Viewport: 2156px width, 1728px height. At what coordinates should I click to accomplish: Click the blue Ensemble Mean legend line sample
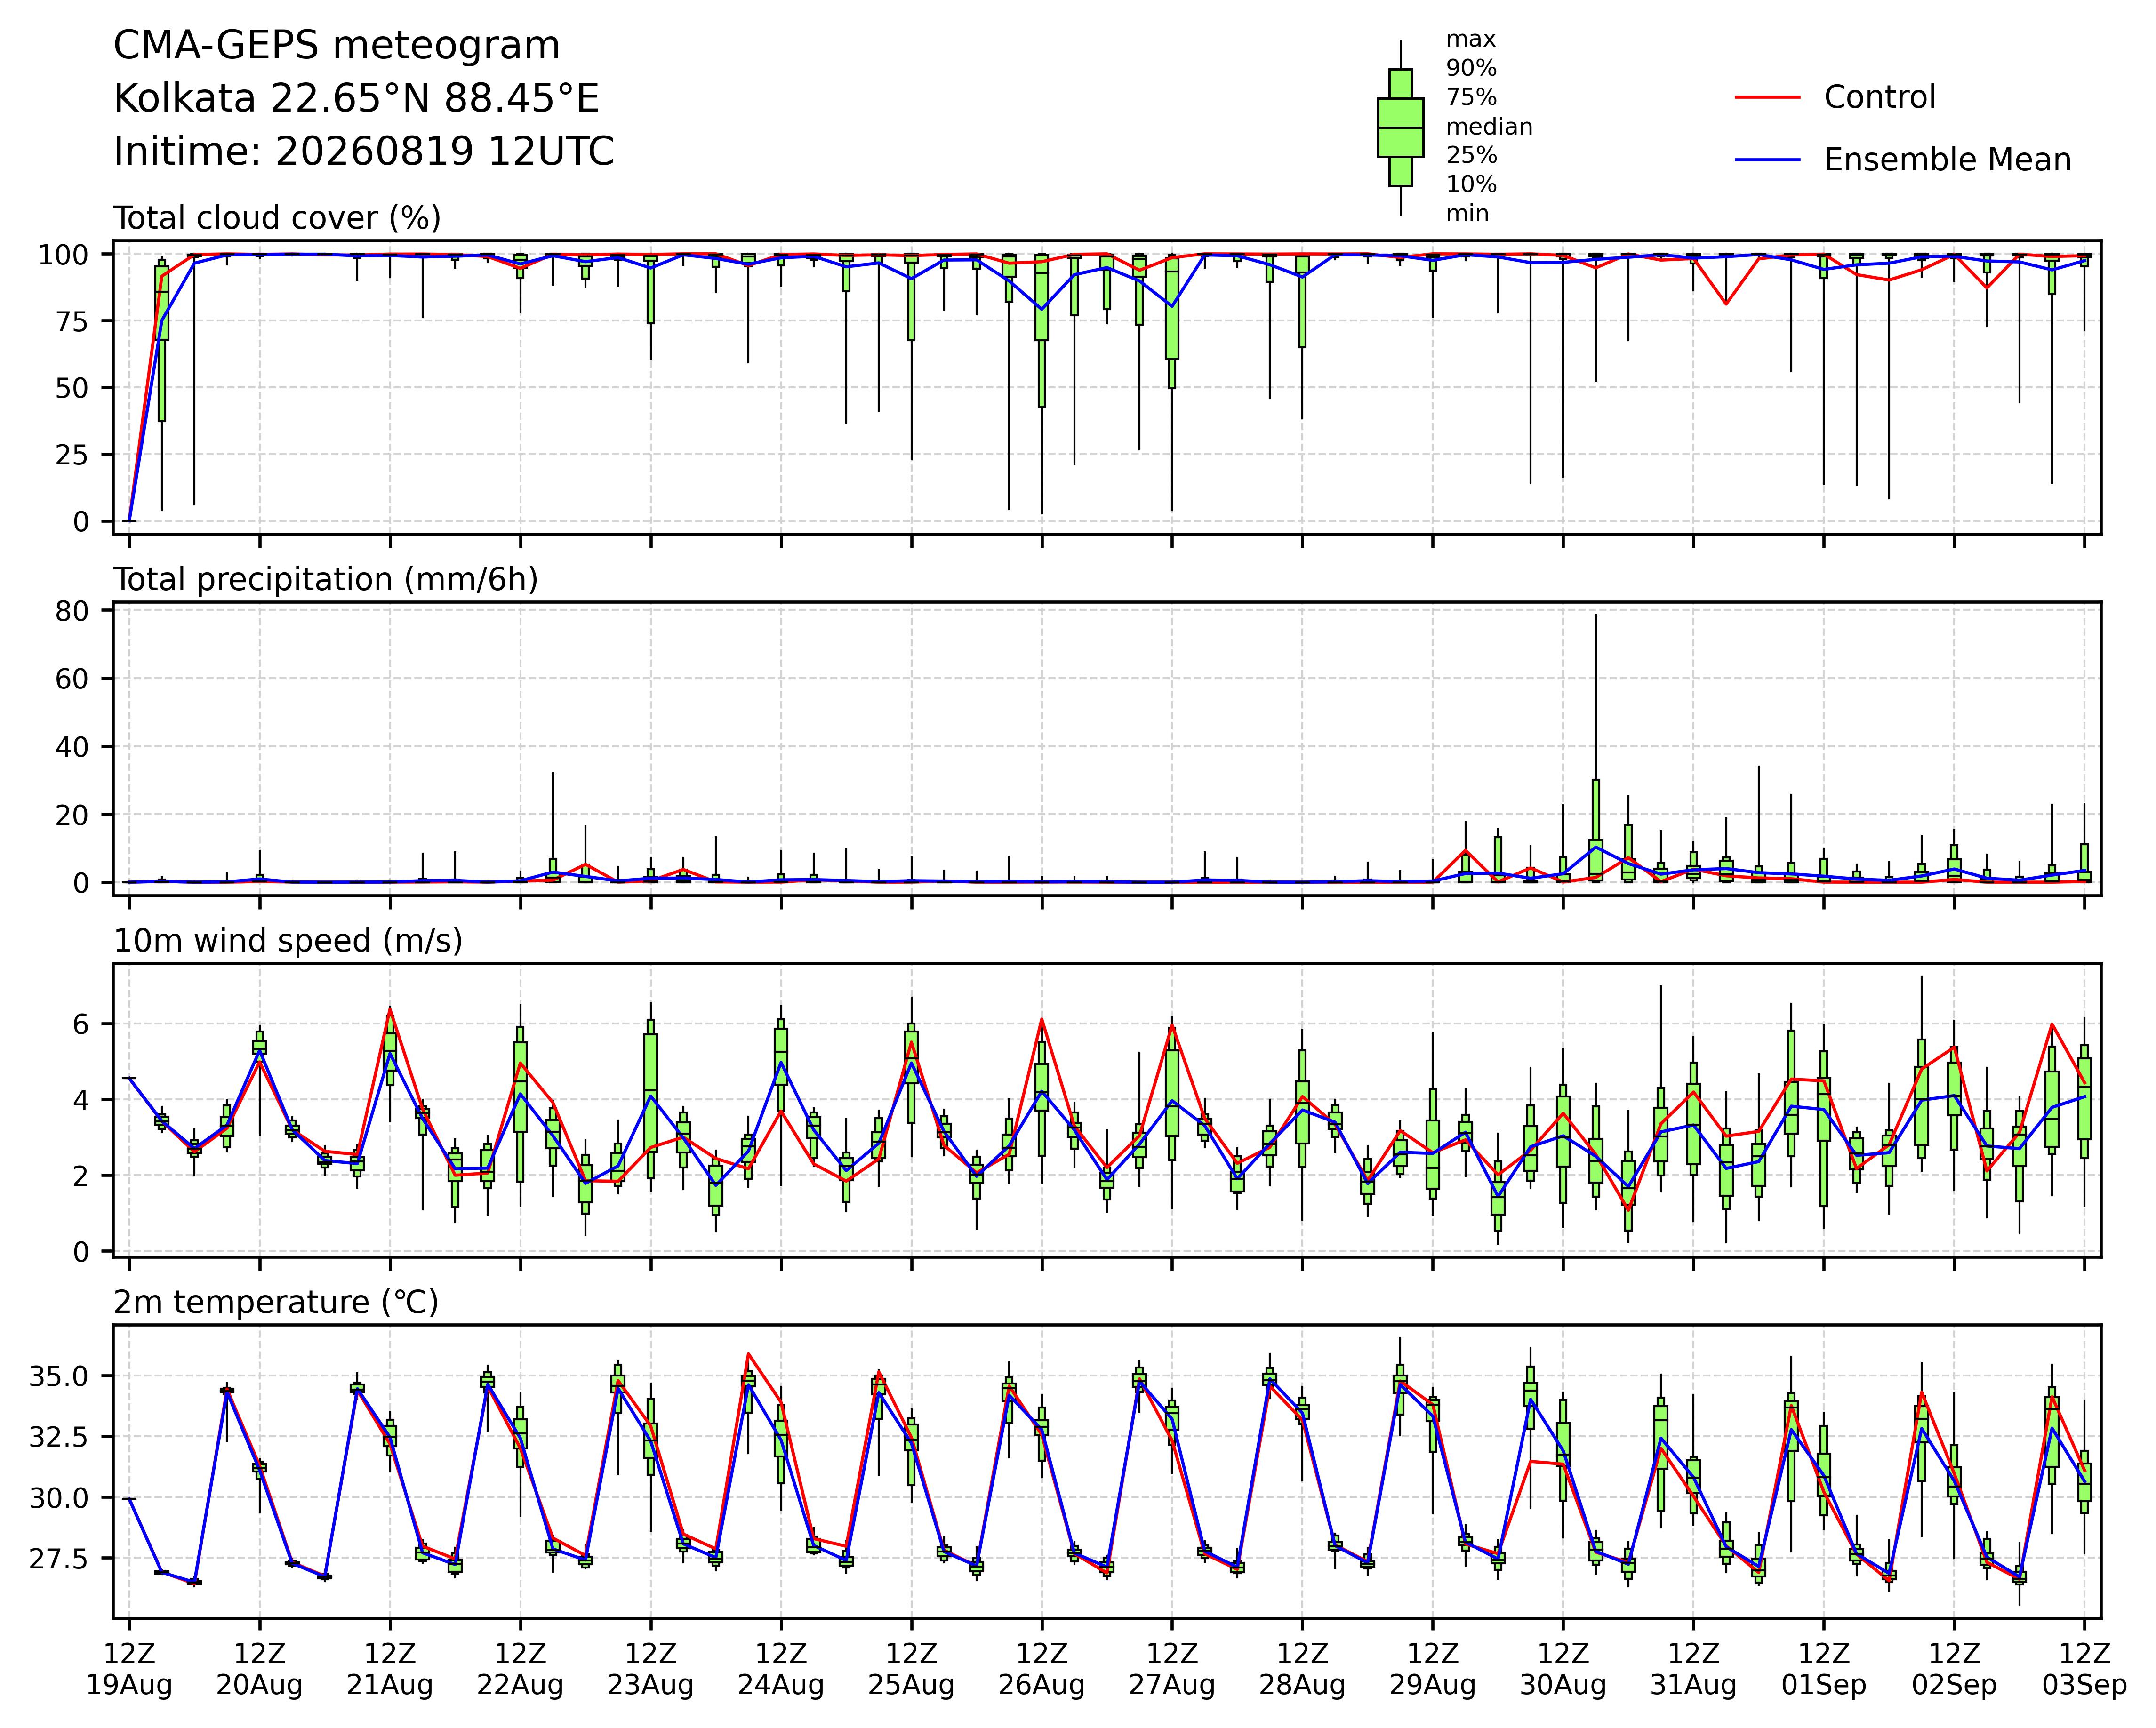tap(1767, 160)
